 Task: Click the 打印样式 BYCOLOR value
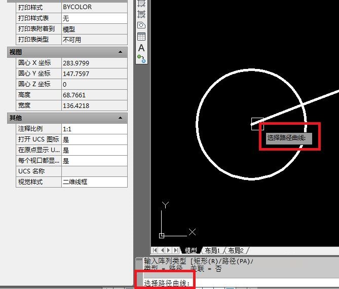point(94,7)
